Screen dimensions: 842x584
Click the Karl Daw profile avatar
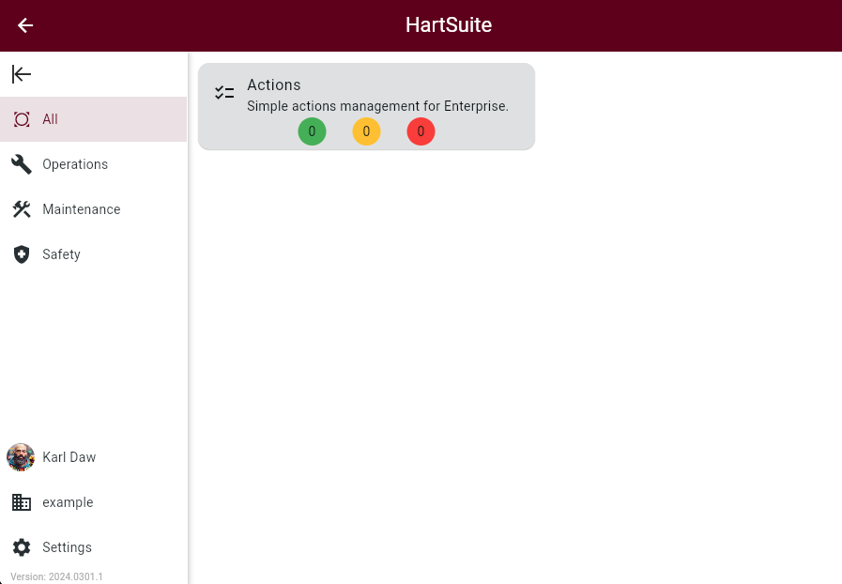[x=20, y=457]
